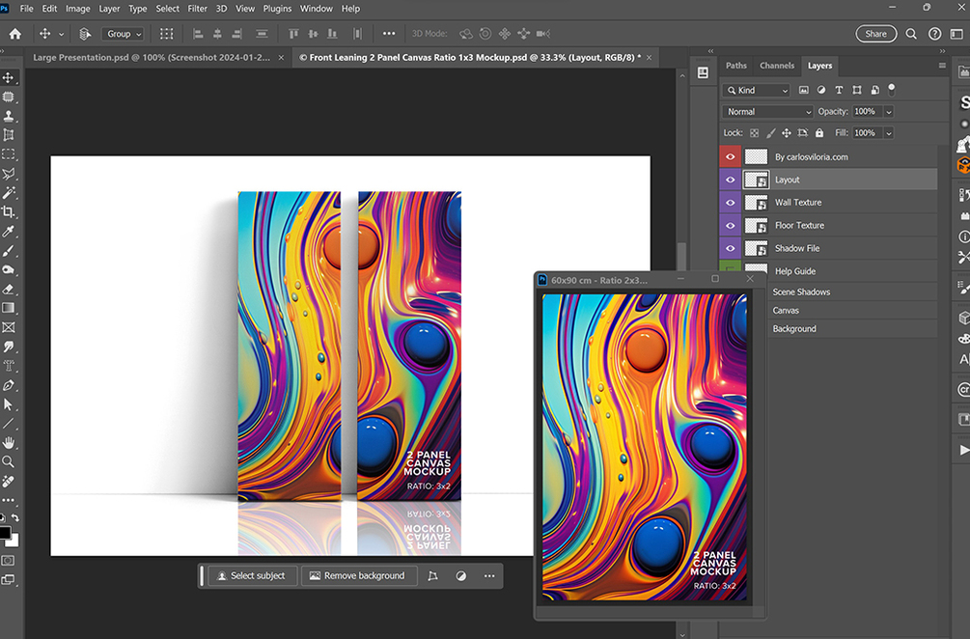Switch to the Channels tab
Image resolution: width=970 pixels, height=639 pixels.
point(776,66)
